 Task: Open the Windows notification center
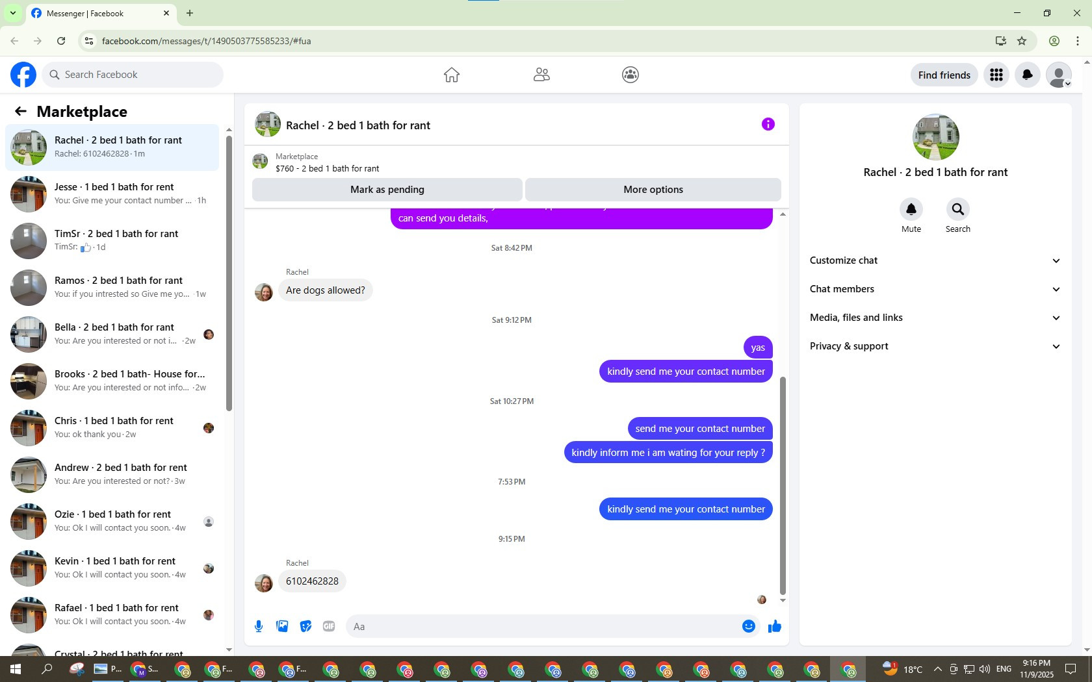(x=1071, y=669)
